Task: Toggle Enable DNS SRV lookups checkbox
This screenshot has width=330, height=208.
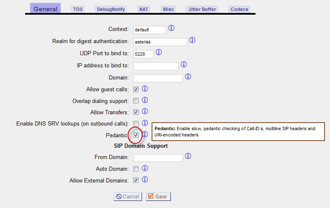Action: coord(136,123)
